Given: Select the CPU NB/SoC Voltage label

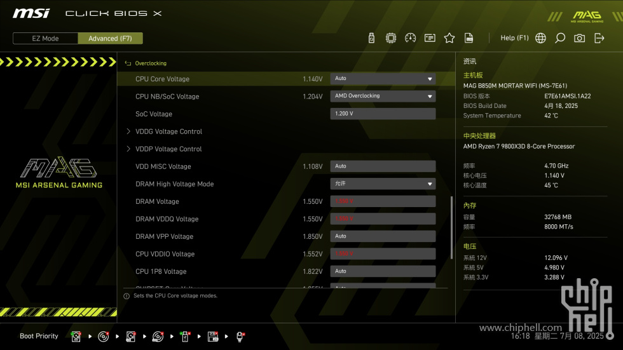Looking at the screenshot, I should coord(167,97).
